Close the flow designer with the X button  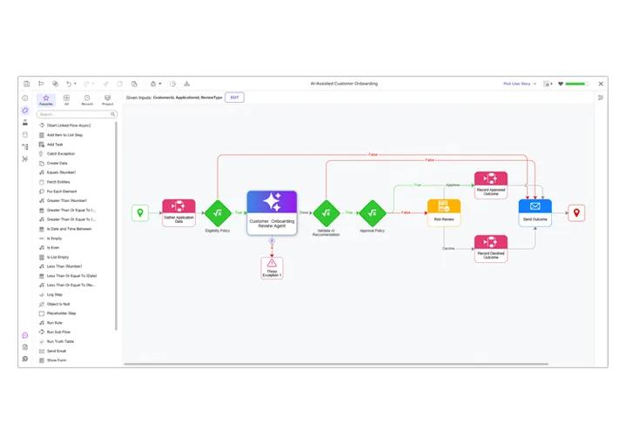(x=601, y=84)
